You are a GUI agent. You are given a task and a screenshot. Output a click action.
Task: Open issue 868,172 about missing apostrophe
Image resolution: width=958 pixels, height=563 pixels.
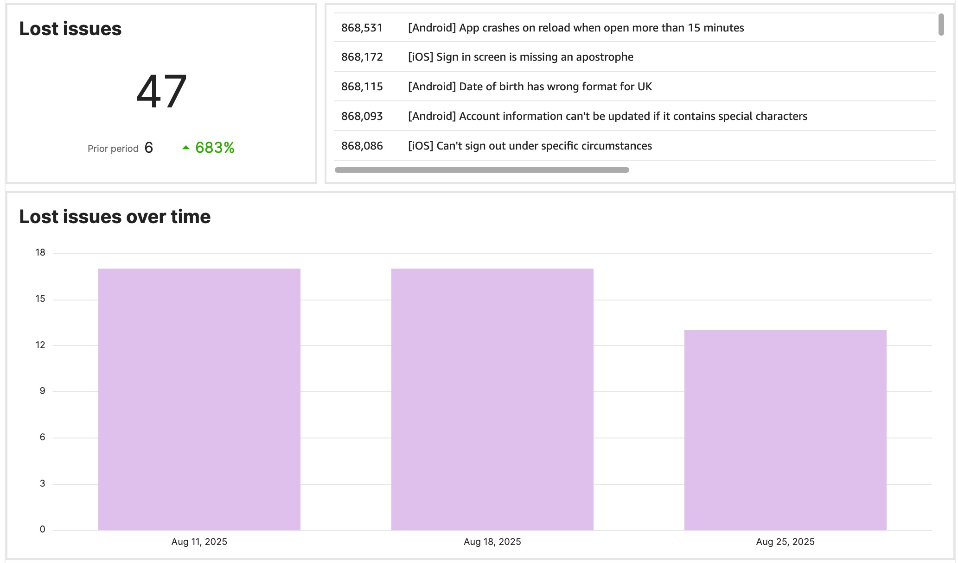(x=520, y=57)
